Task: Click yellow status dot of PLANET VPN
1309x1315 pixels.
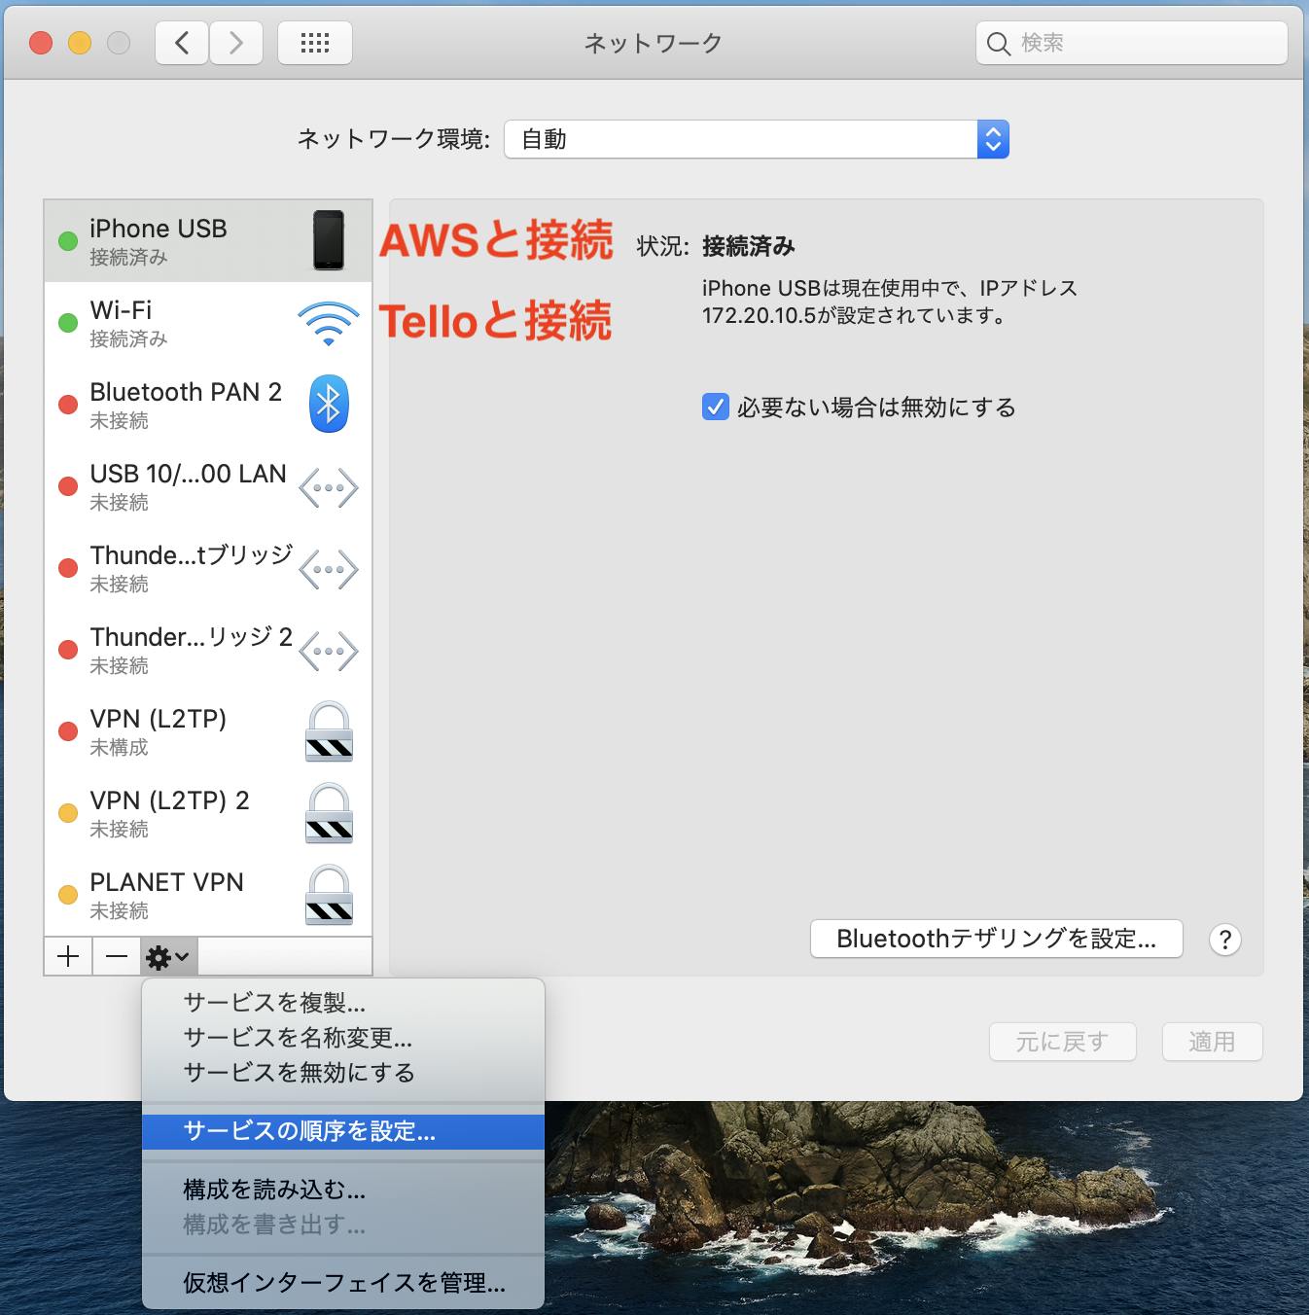Action: [68, 895]
